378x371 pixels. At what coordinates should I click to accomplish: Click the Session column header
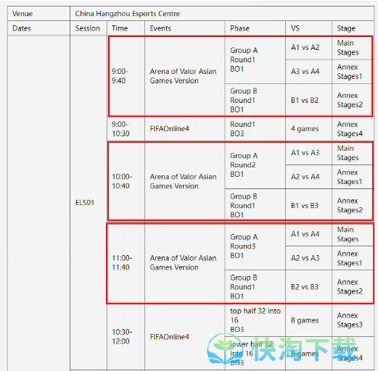tap(89, 28)
